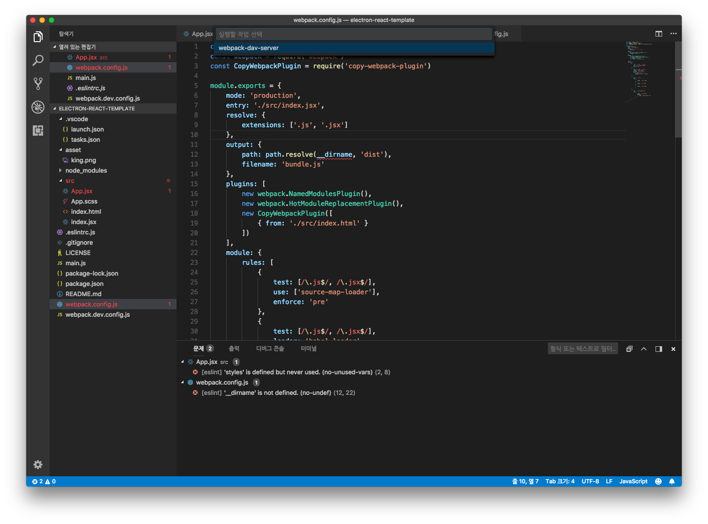Change language mode via JavaScript
Screen dimensions: 708x524
pyautogui.click(x=633, y=481)
